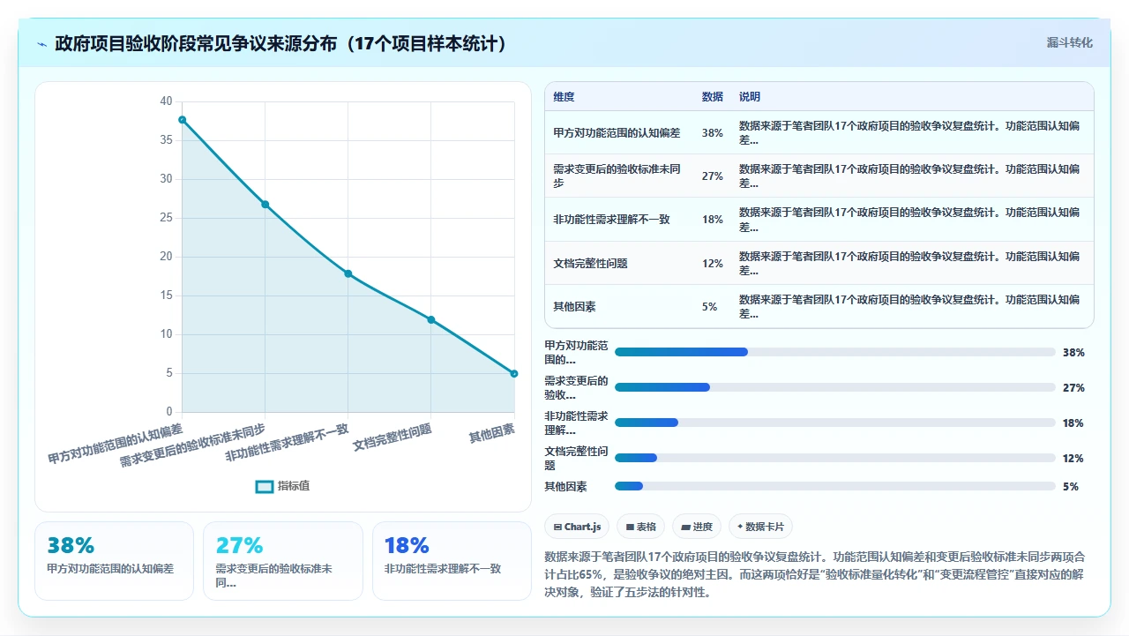Click the 漏斗转化 label
The width and height of the screenshot is (1129, 636).
click(1069, 42)
